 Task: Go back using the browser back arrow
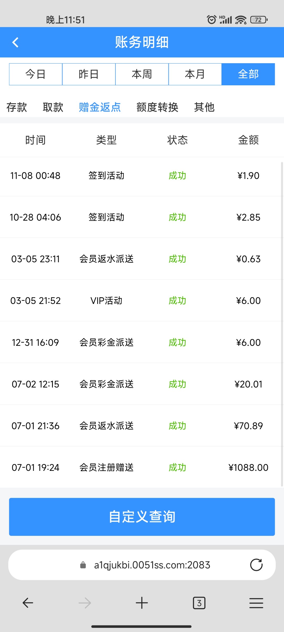pos(28,603)
